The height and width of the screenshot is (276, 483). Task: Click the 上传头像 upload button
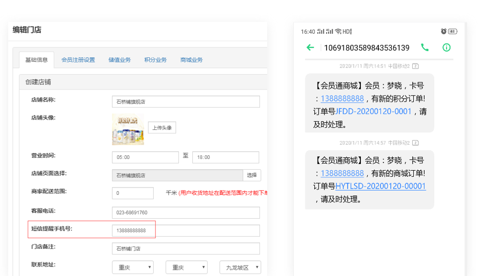point(162,128)
